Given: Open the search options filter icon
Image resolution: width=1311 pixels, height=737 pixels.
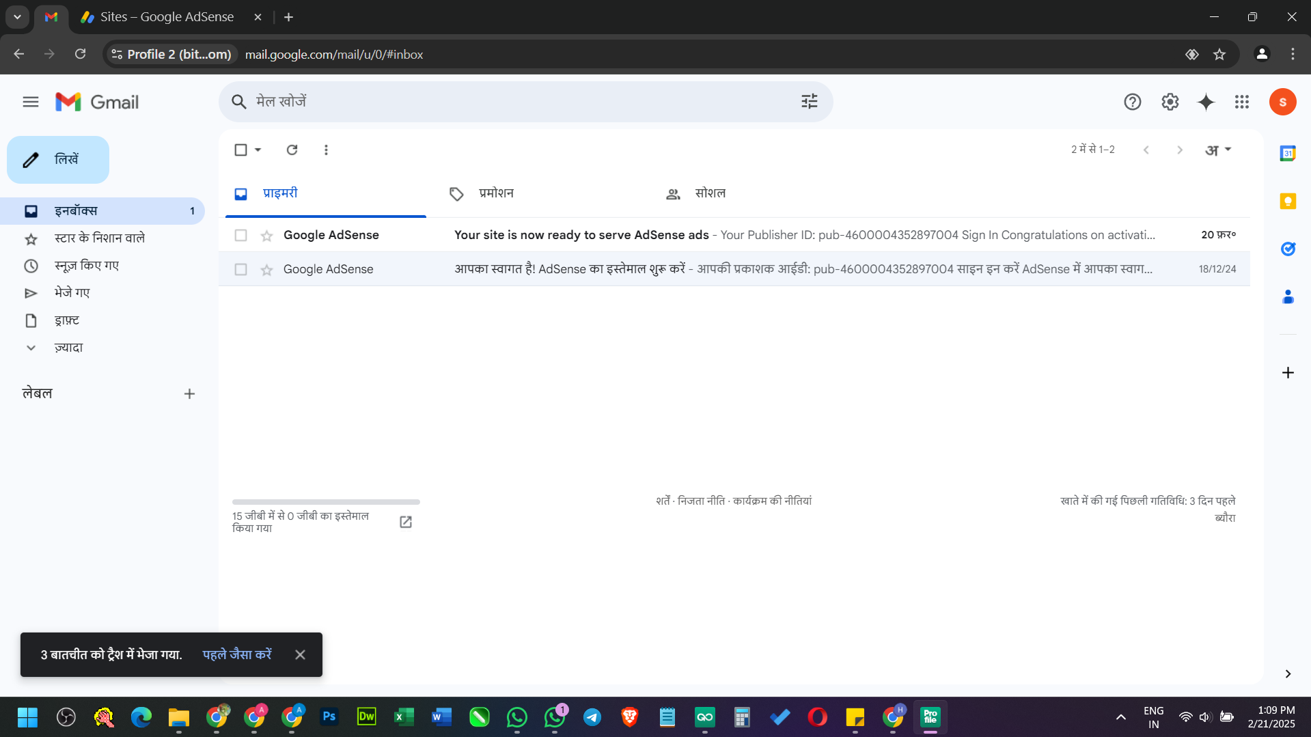Looking at the screenshot, I should coord(810,102).
